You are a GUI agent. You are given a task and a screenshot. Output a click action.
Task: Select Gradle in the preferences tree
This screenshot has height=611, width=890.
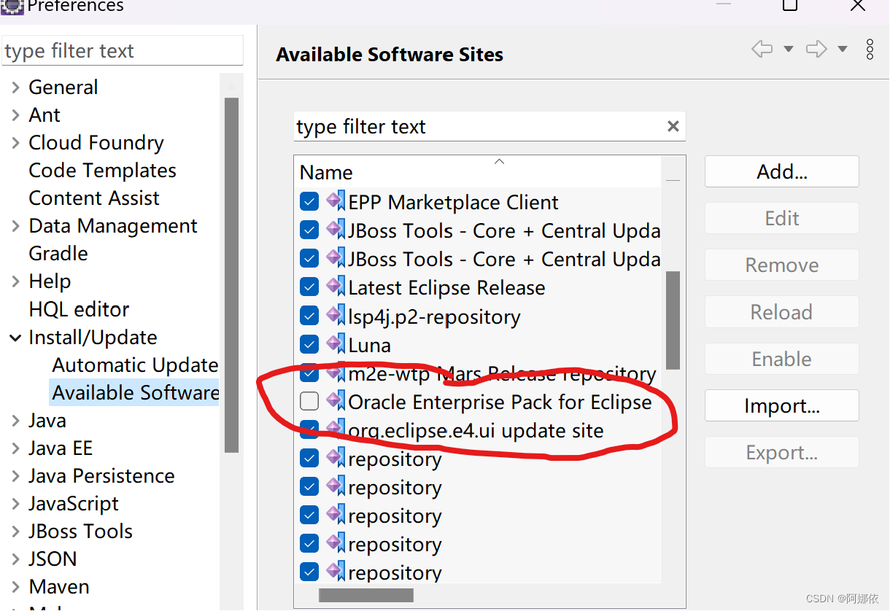58,254
